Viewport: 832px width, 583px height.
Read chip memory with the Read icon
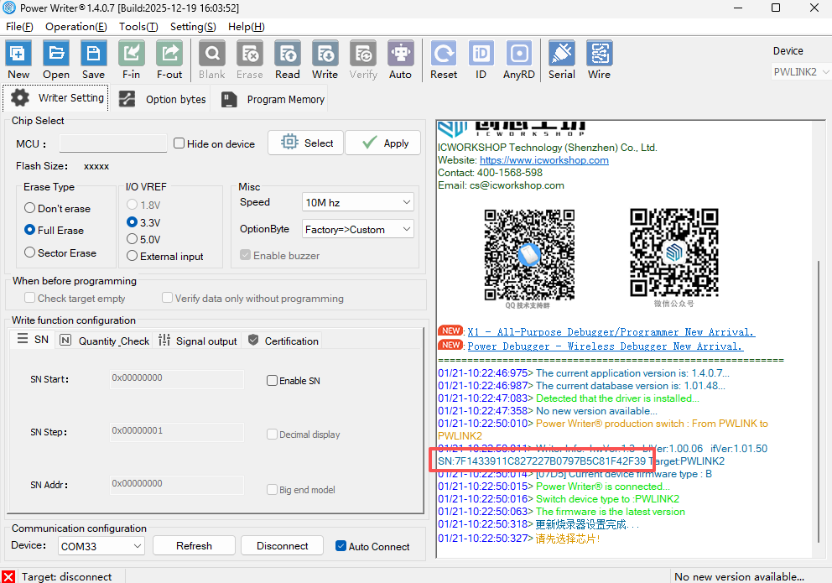[x=287, y=60]
